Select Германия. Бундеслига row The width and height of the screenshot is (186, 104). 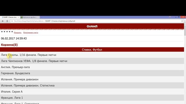point(92,73)
